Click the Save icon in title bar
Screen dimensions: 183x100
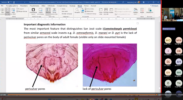click(14, 2)
